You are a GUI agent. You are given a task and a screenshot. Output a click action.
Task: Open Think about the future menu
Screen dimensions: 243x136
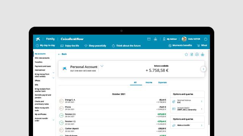126,46
